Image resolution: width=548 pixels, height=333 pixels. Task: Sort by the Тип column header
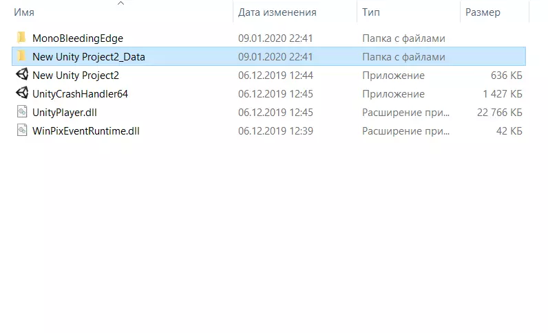tap(371, 12)
